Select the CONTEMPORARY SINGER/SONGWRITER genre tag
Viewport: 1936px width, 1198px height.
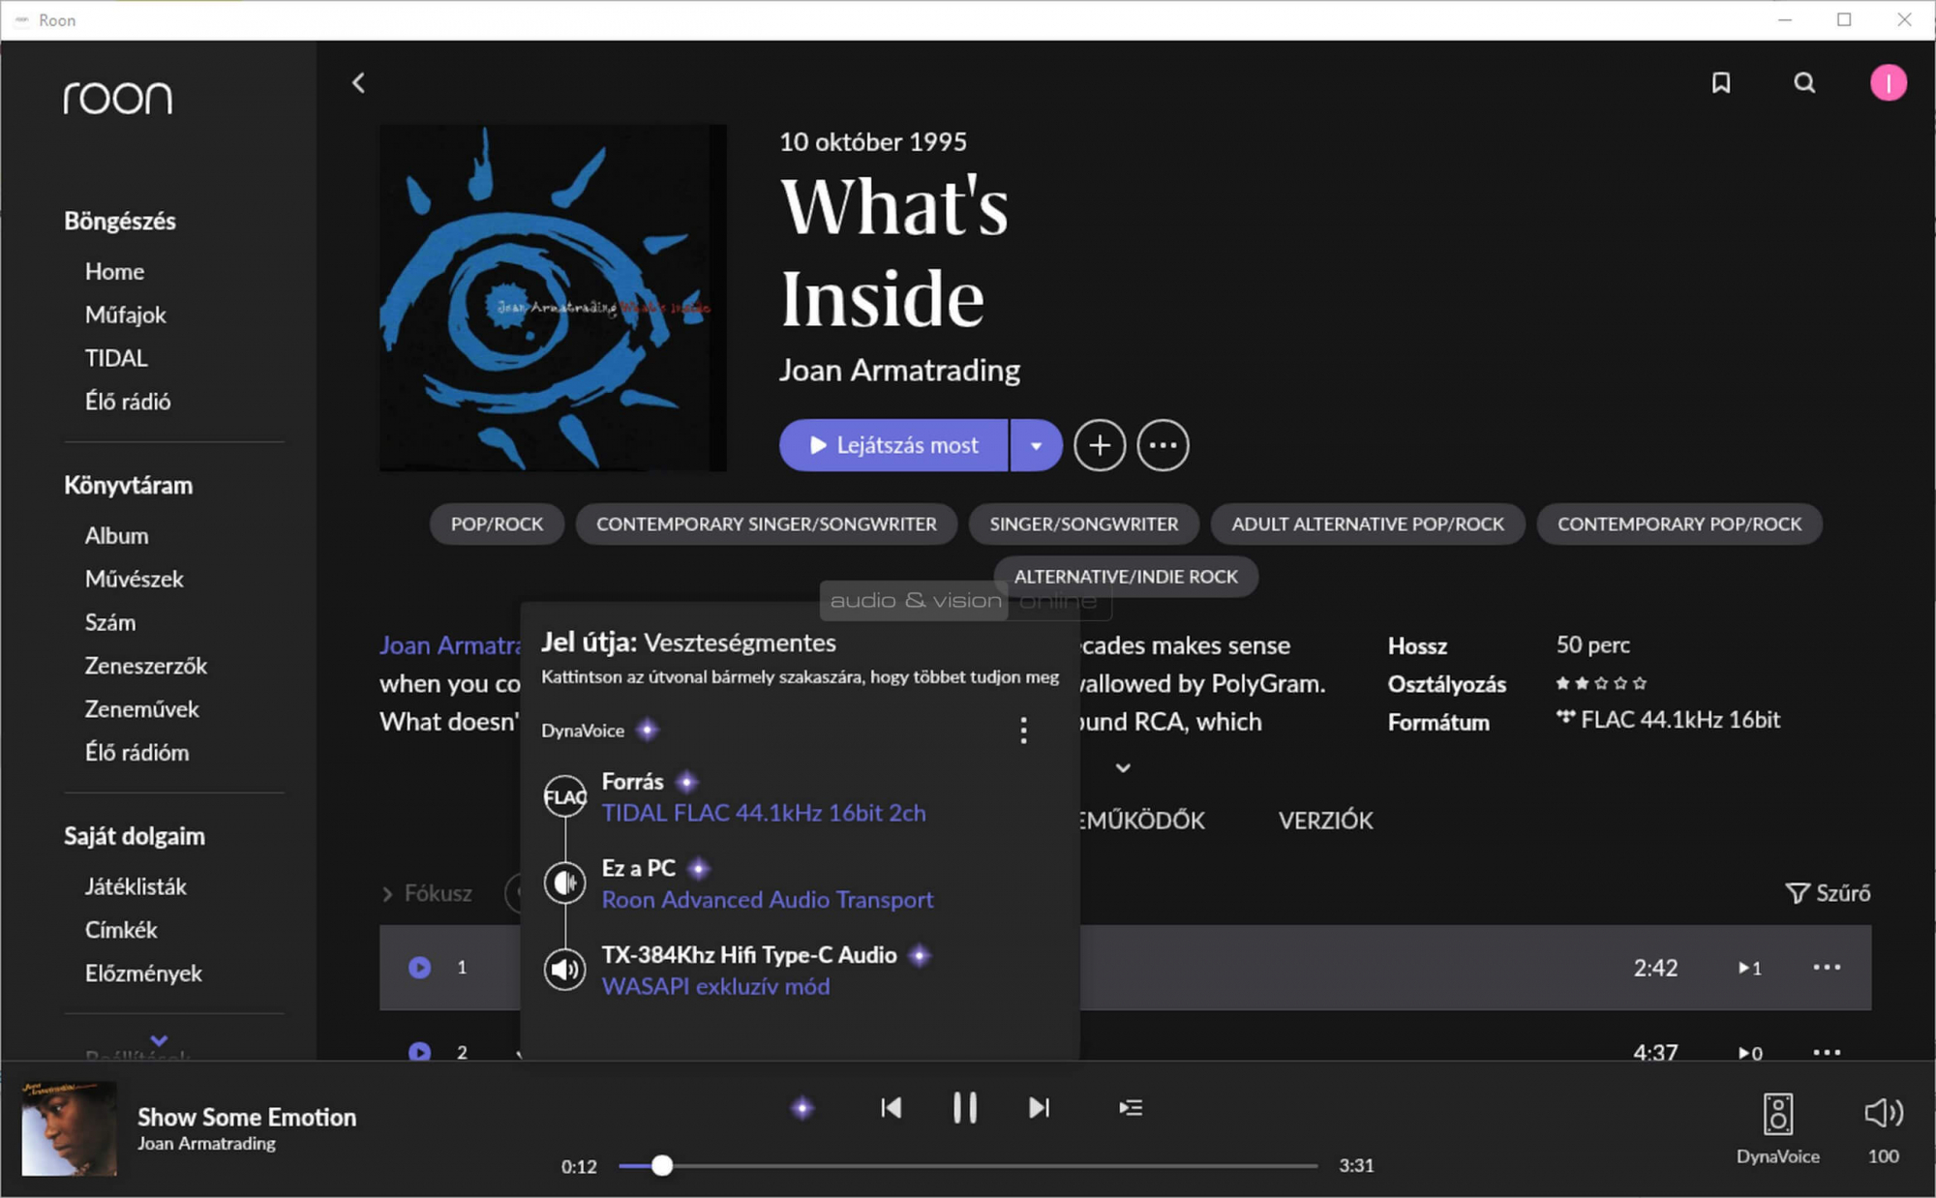[x=767, y=524]
